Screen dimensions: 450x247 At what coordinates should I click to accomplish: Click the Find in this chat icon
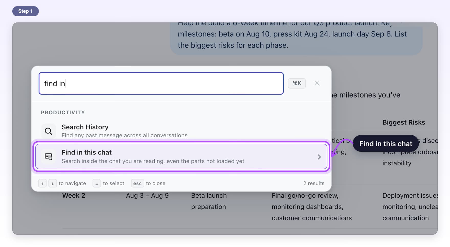pyautogui.click(x=48, y=156)
